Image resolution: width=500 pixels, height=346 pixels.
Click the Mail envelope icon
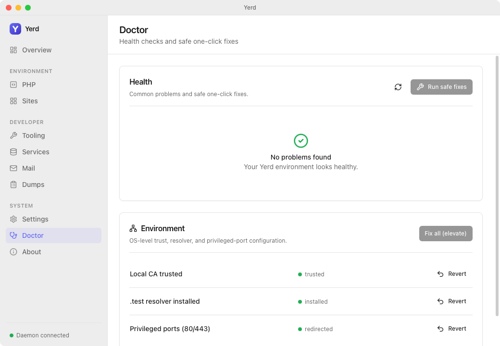tap(13, 168)
